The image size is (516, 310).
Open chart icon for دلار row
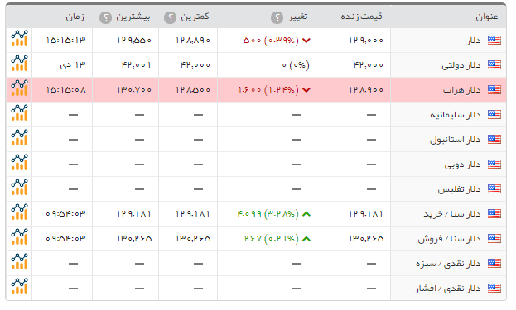tap(19, 38)
